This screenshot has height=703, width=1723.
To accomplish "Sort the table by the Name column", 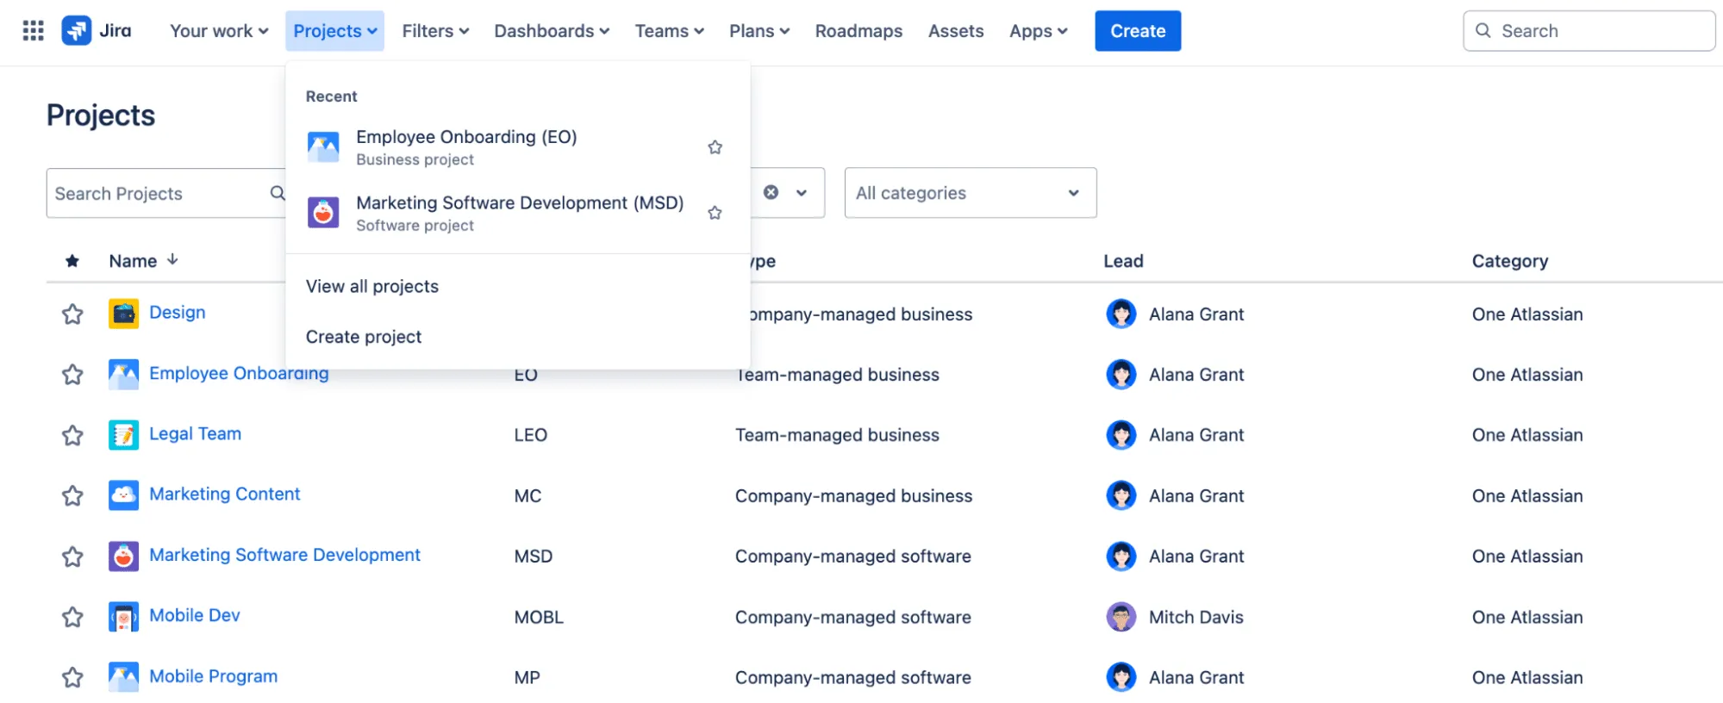I will click(x=134, y=261).
